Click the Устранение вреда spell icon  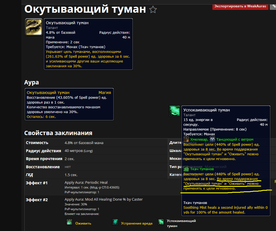click(x=115, y=222)
